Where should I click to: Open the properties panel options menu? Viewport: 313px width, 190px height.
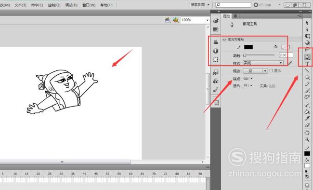click(300, 15)
